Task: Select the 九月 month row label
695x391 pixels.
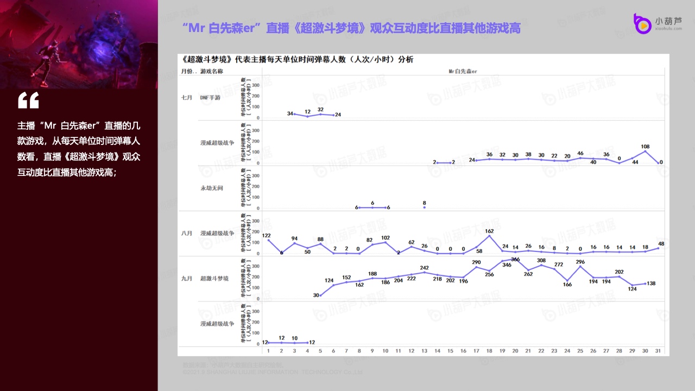Action: [187, 279]
